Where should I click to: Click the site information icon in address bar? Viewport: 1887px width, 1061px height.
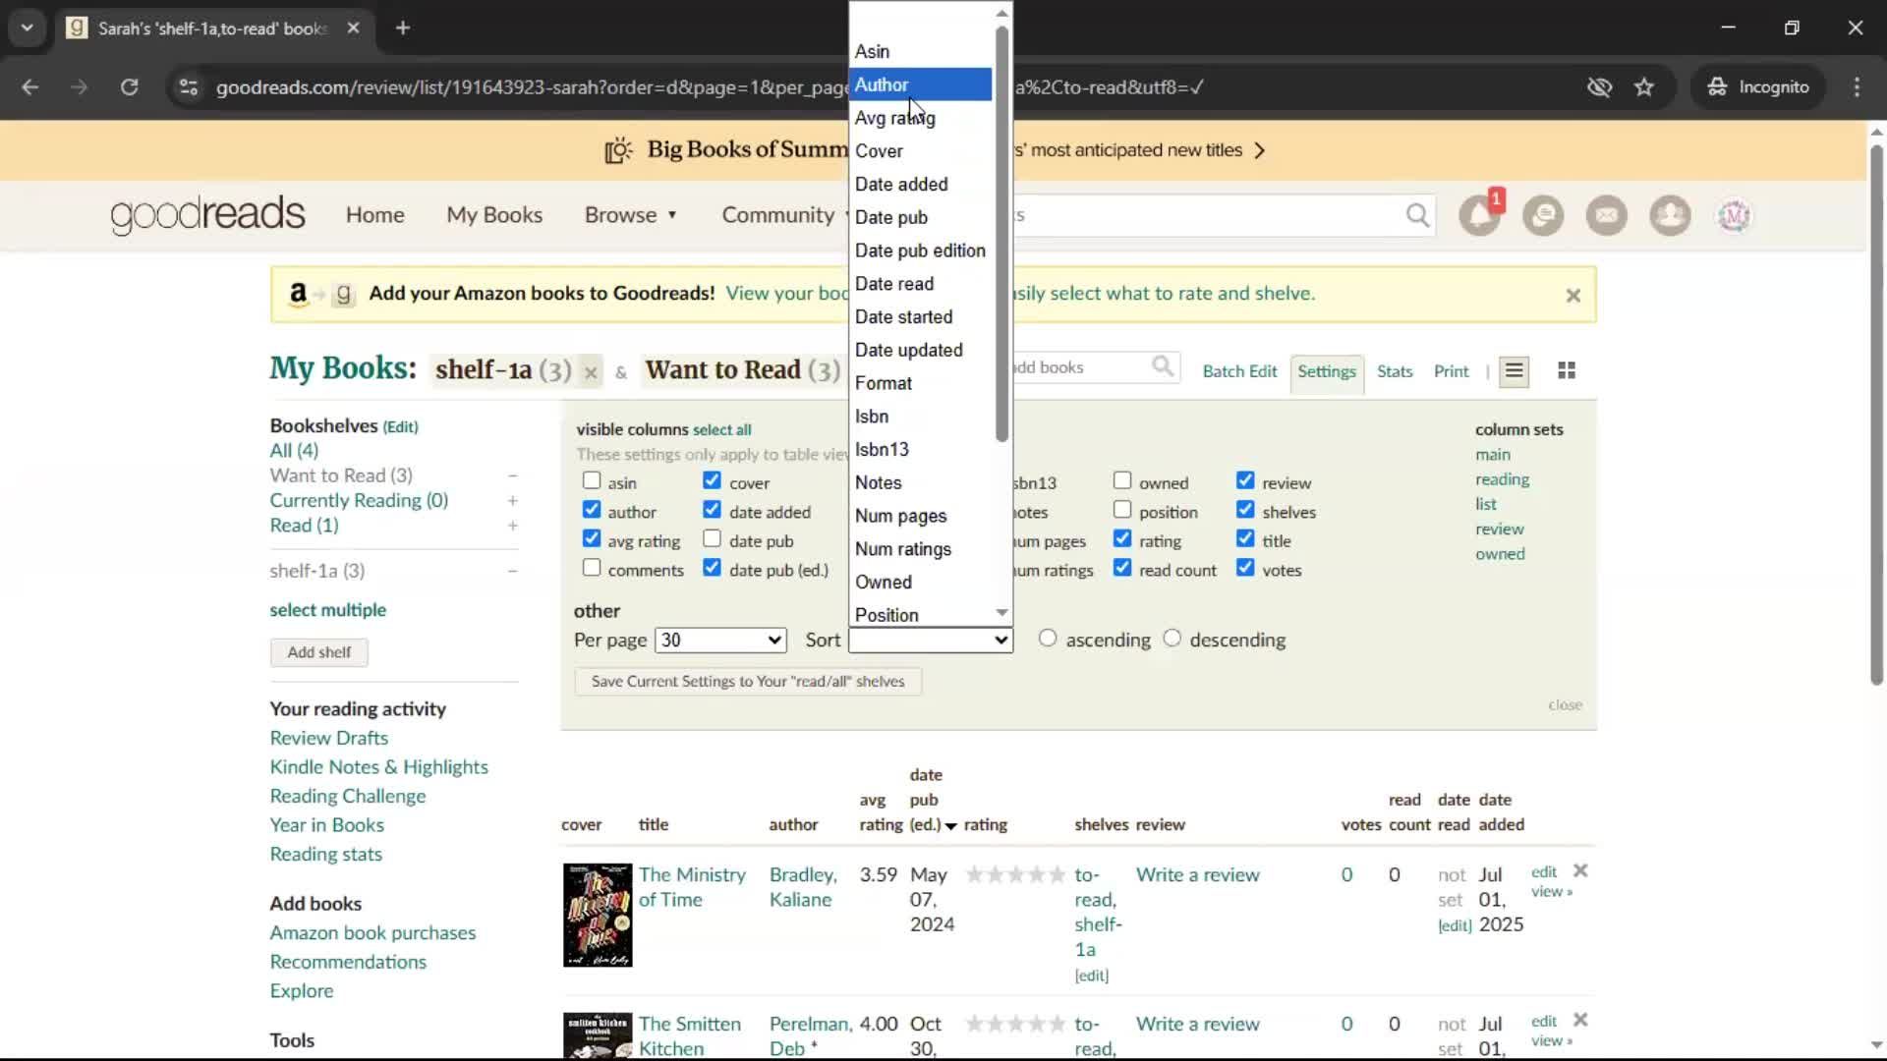pyautogui.click(x=188, y=86)
